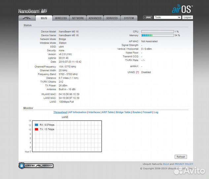View the Bridge Table
209x179 pixels.
pos(123,112)
